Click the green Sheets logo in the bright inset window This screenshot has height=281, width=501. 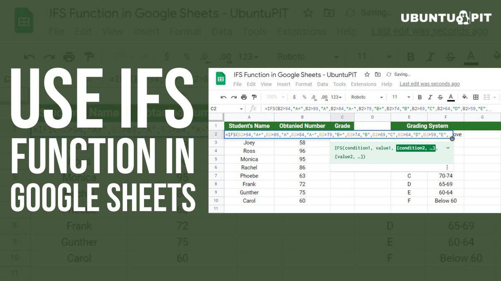pos(220,79)
